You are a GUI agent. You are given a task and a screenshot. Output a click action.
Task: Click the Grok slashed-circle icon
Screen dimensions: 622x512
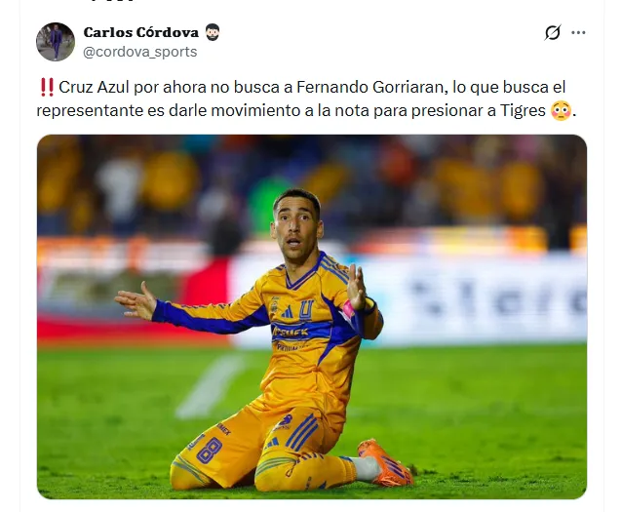tap(553, 32)
